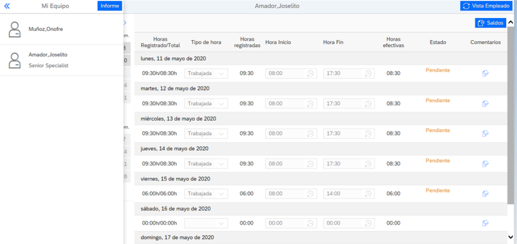Click Pendiente status for lunes 11
Image resolution: width=517 pixels, height=244 pixels.
(438, 70)
